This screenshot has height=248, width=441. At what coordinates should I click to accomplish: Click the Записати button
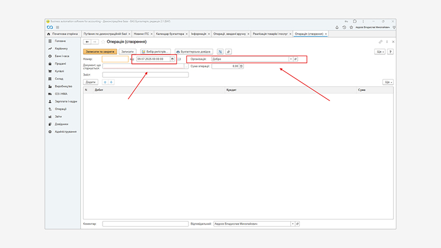pos(127,52)
